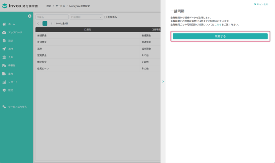275x163 pixels.
Task: Open the paper-plane send (送付) icon
Action: coord(4,49)
